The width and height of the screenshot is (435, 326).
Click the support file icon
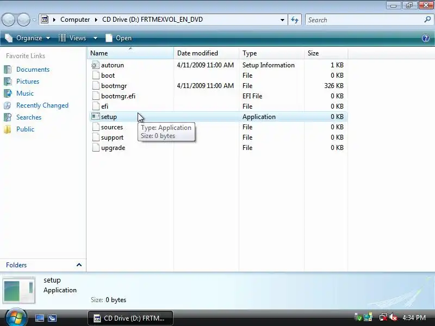point(96,137)
